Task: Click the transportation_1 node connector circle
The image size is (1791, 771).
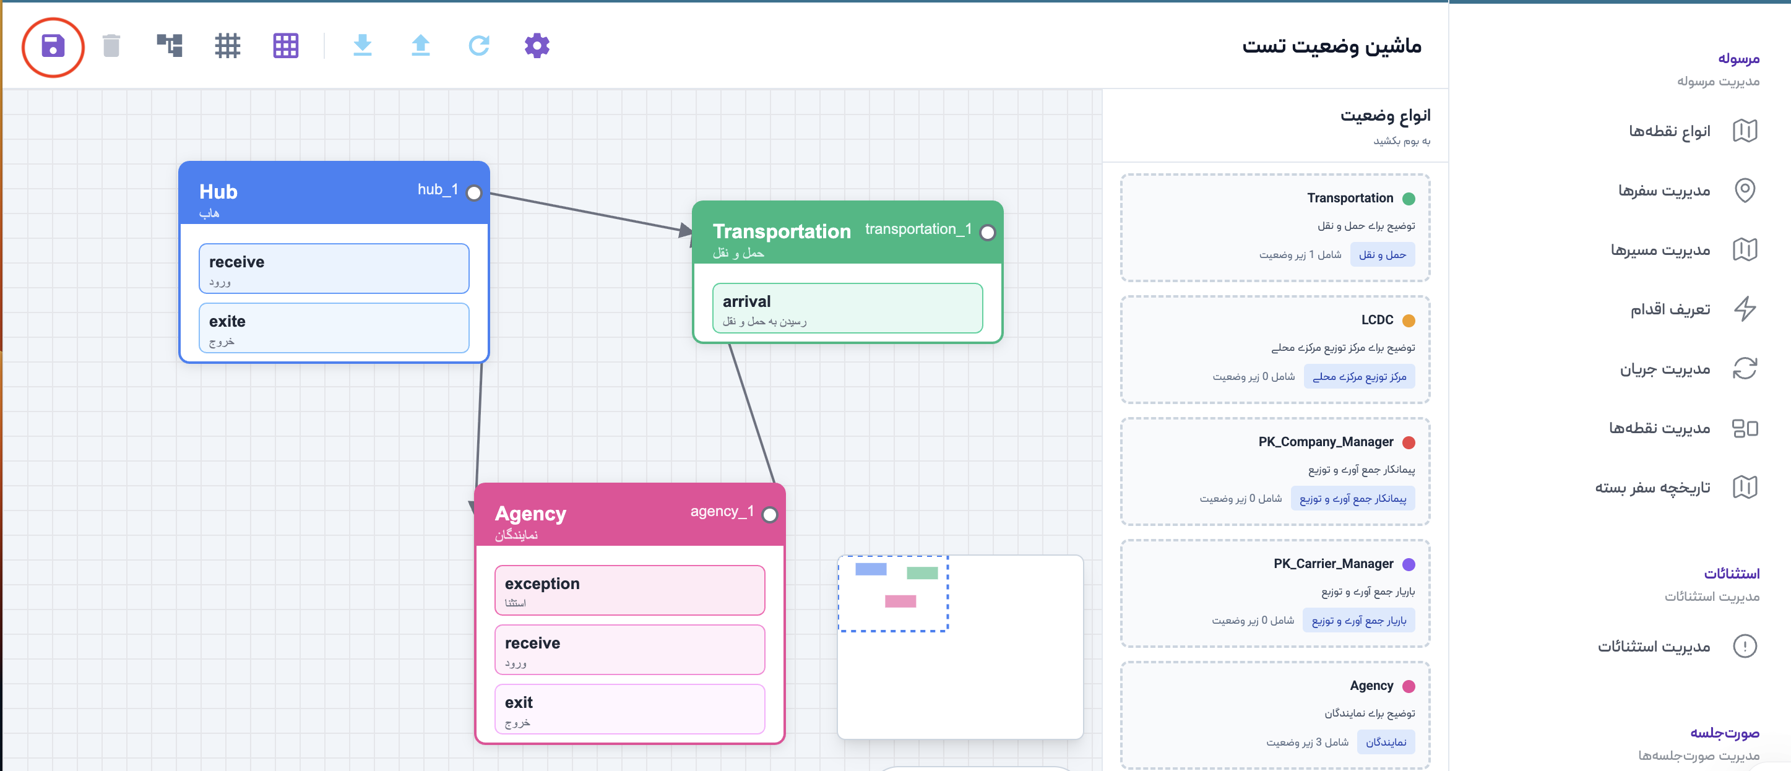Action: pos(986,232)
